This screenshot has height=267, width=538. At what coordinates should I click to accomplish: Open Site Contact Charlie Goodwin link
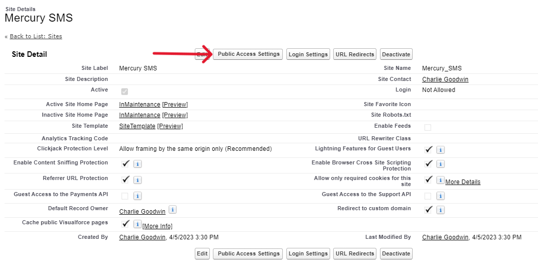pos(445,79)
